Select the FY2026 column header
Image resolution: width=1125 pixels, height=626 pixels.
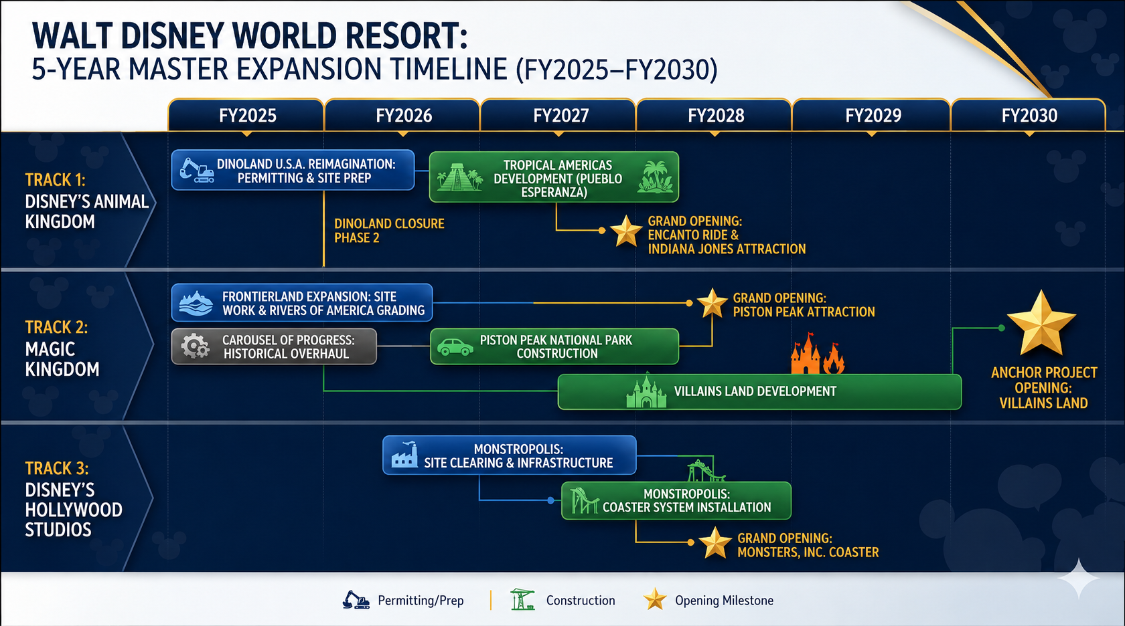pyautogui.click(x=403, y=115)
